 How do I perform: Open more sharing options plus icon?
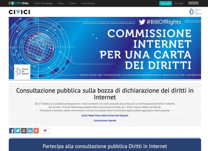36,131
